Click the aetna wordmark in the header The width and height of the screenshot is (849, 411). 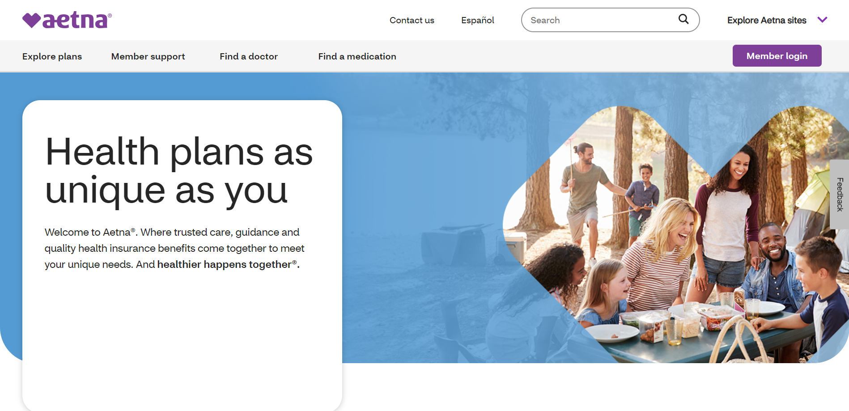[76, 21]
